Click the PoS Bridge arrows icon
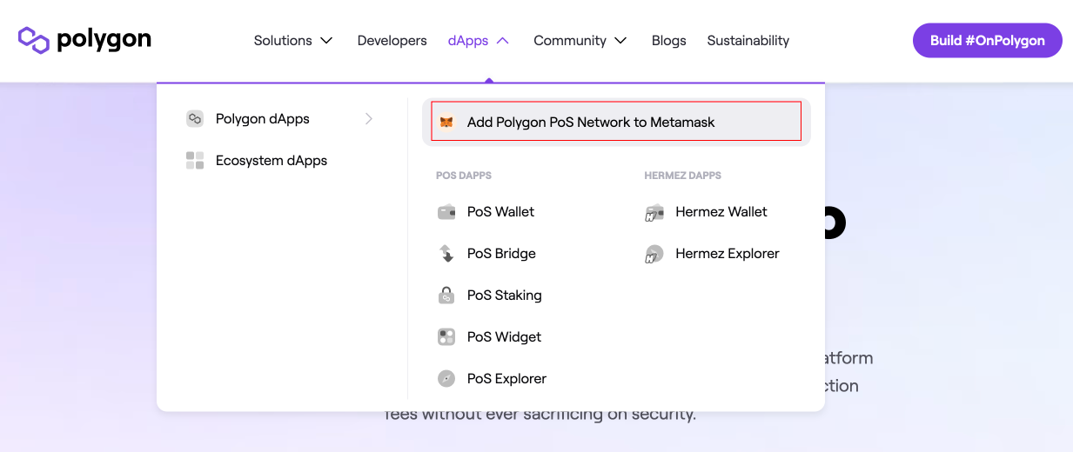This screenshot has width=1073, height=452. [x=446, y=254]
